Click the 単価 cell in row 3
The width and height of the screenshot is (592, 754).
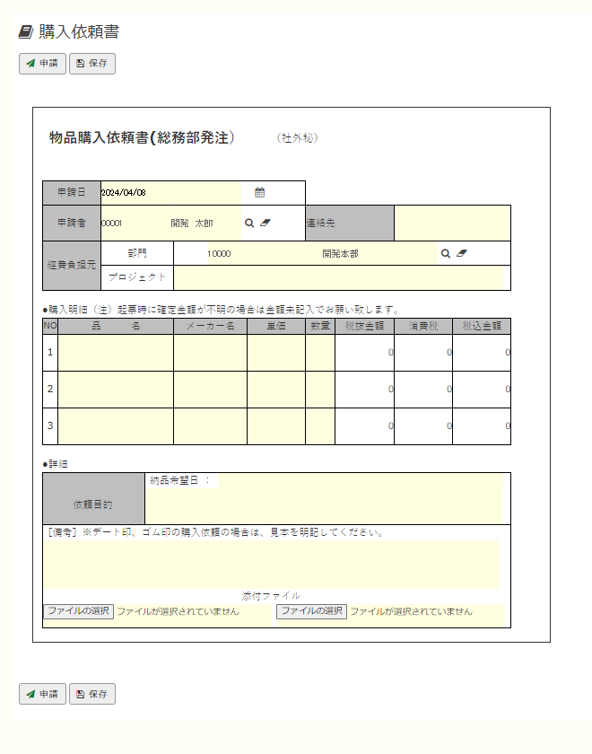click(x=276, y=426)
